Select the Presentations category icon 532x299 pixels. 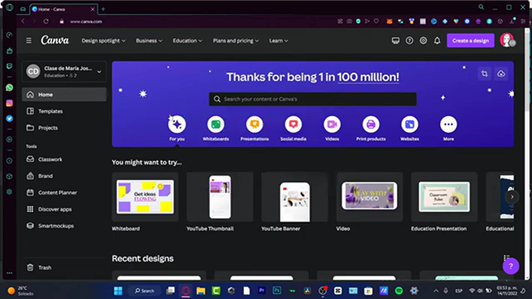tap(254, 124)
